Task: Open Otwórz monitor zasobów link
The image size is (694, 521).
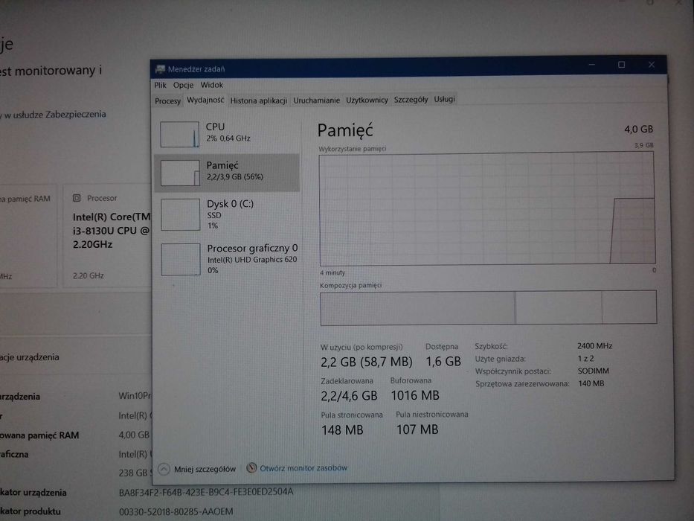Action: tap(303, 468)
